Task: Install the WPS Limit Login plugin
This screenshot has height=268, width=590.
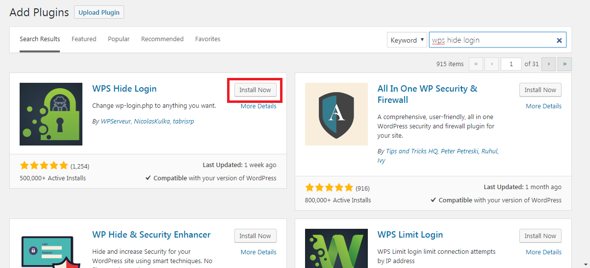Action: tap(540, 236)
